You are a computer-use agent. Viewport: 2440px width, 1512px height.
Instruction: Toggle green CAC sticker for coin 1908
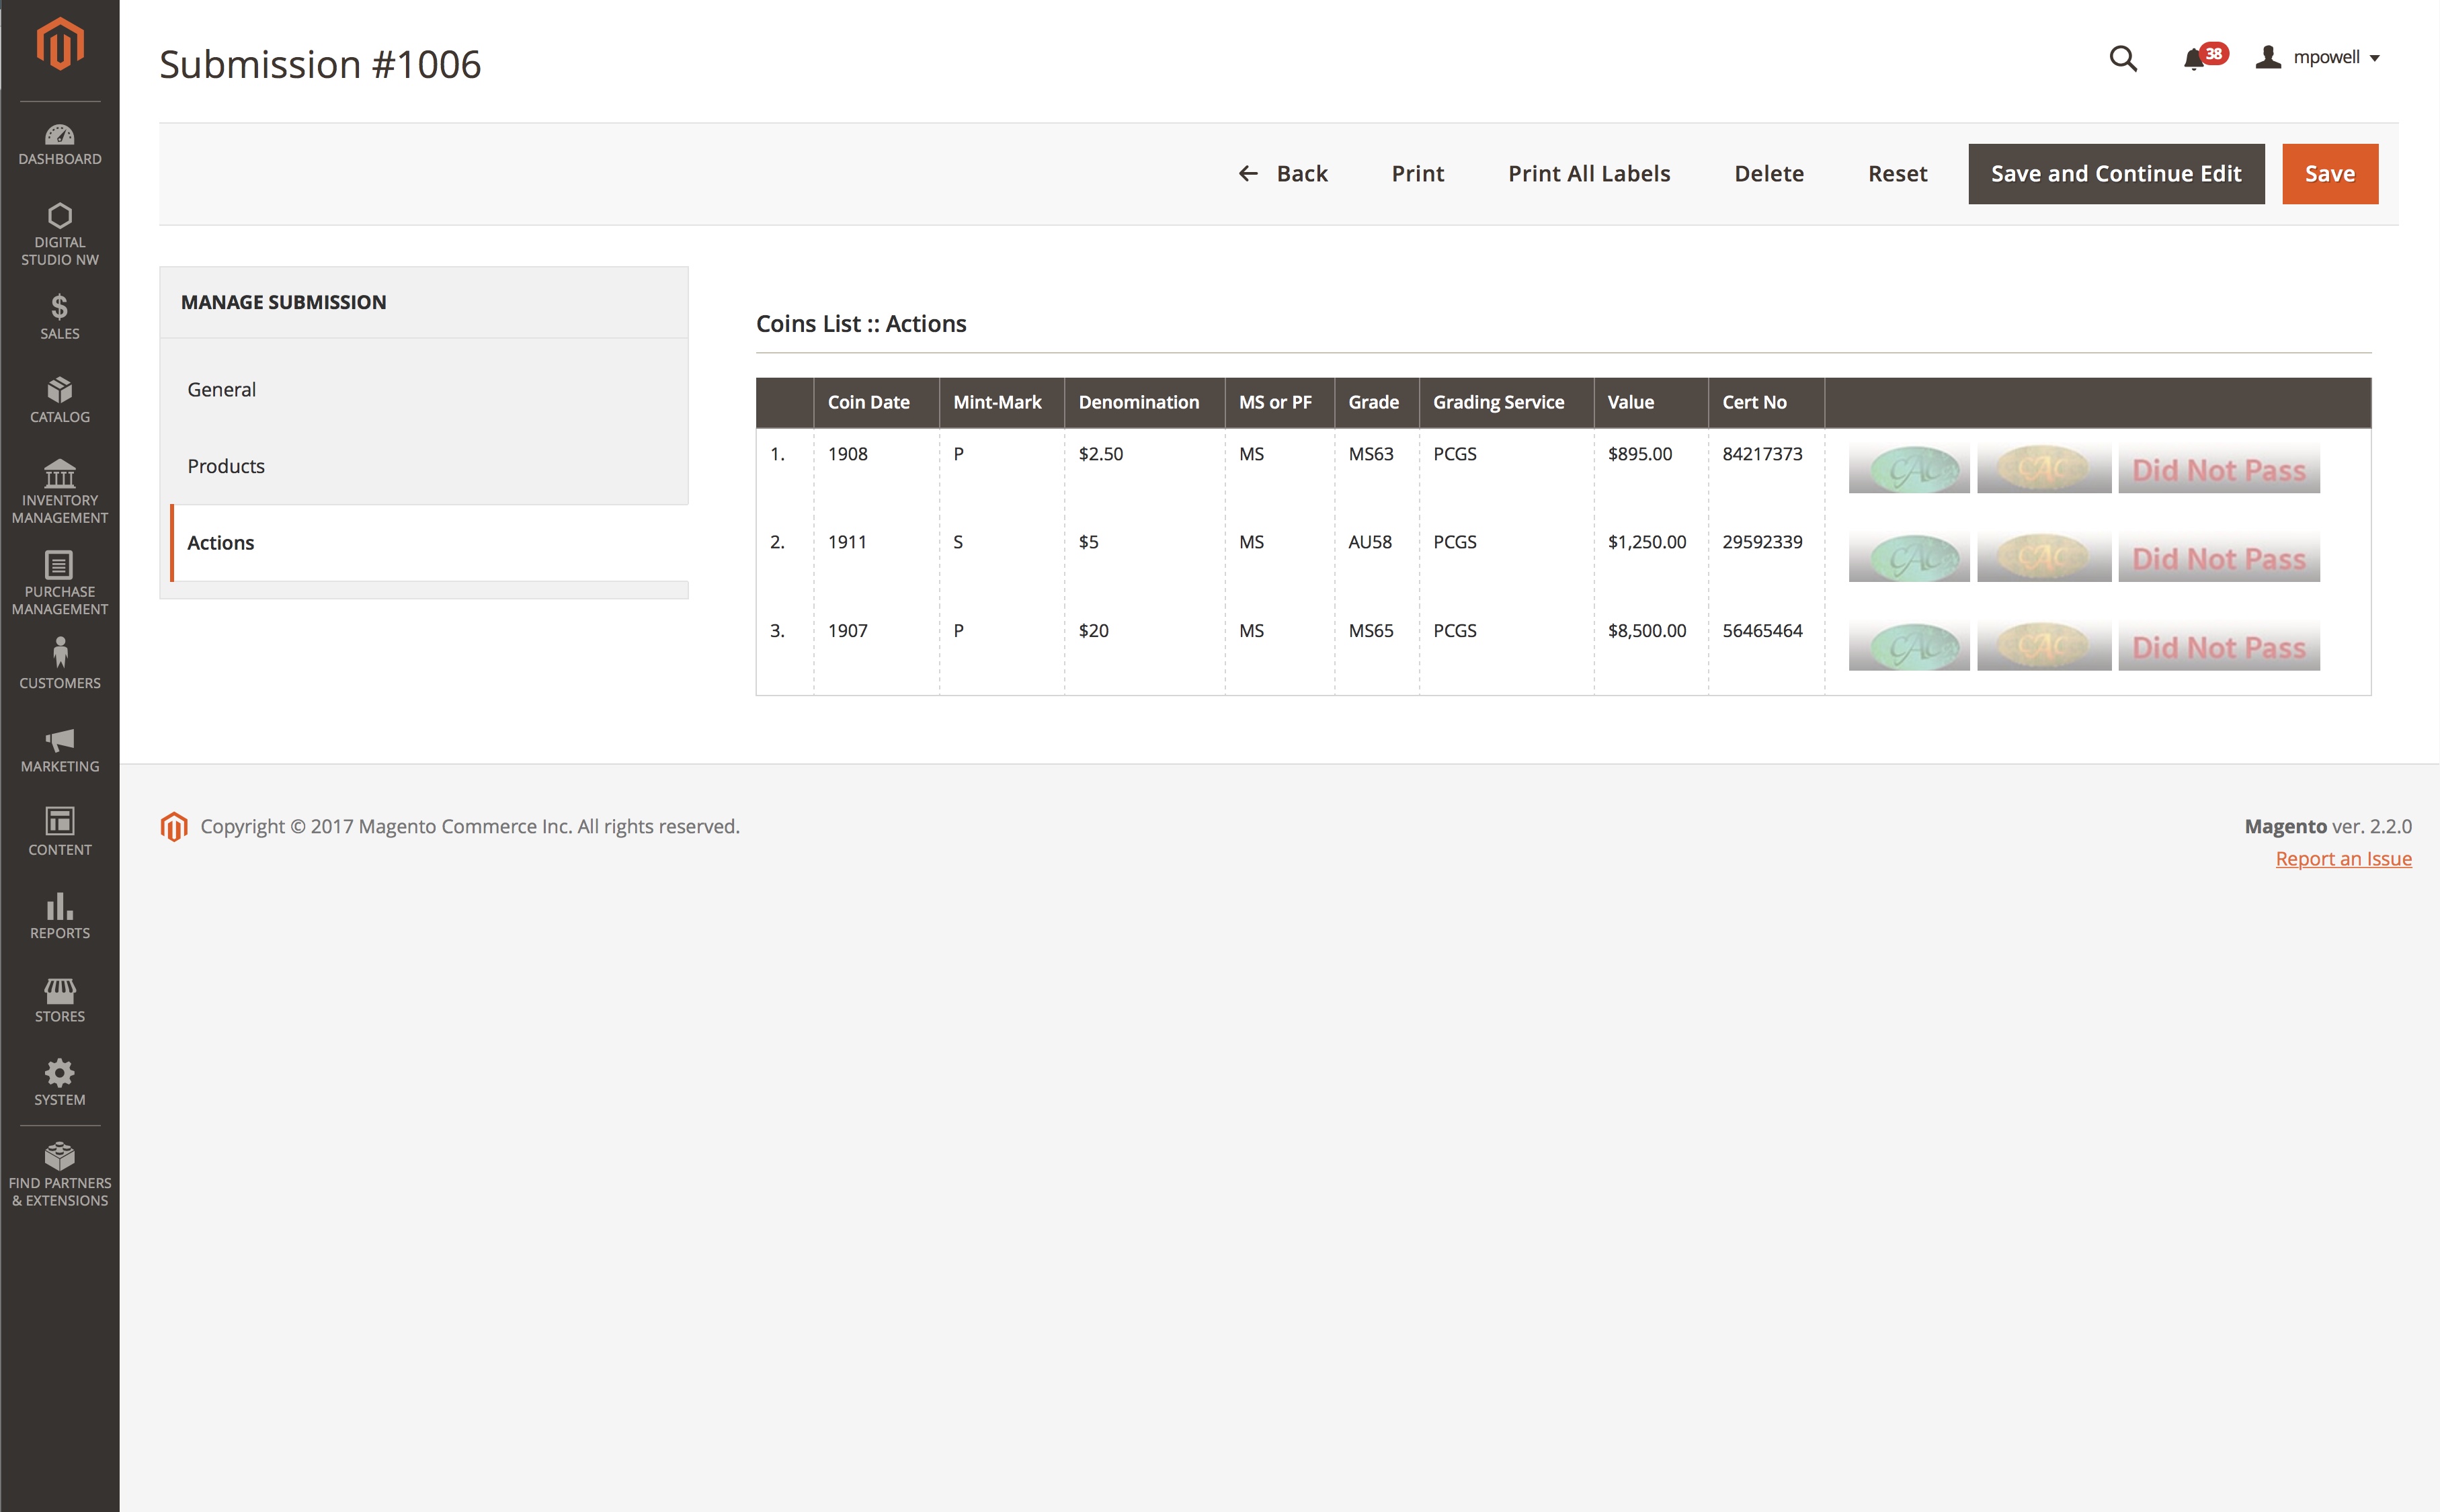pyautogui.click(x=1908, y=469)
